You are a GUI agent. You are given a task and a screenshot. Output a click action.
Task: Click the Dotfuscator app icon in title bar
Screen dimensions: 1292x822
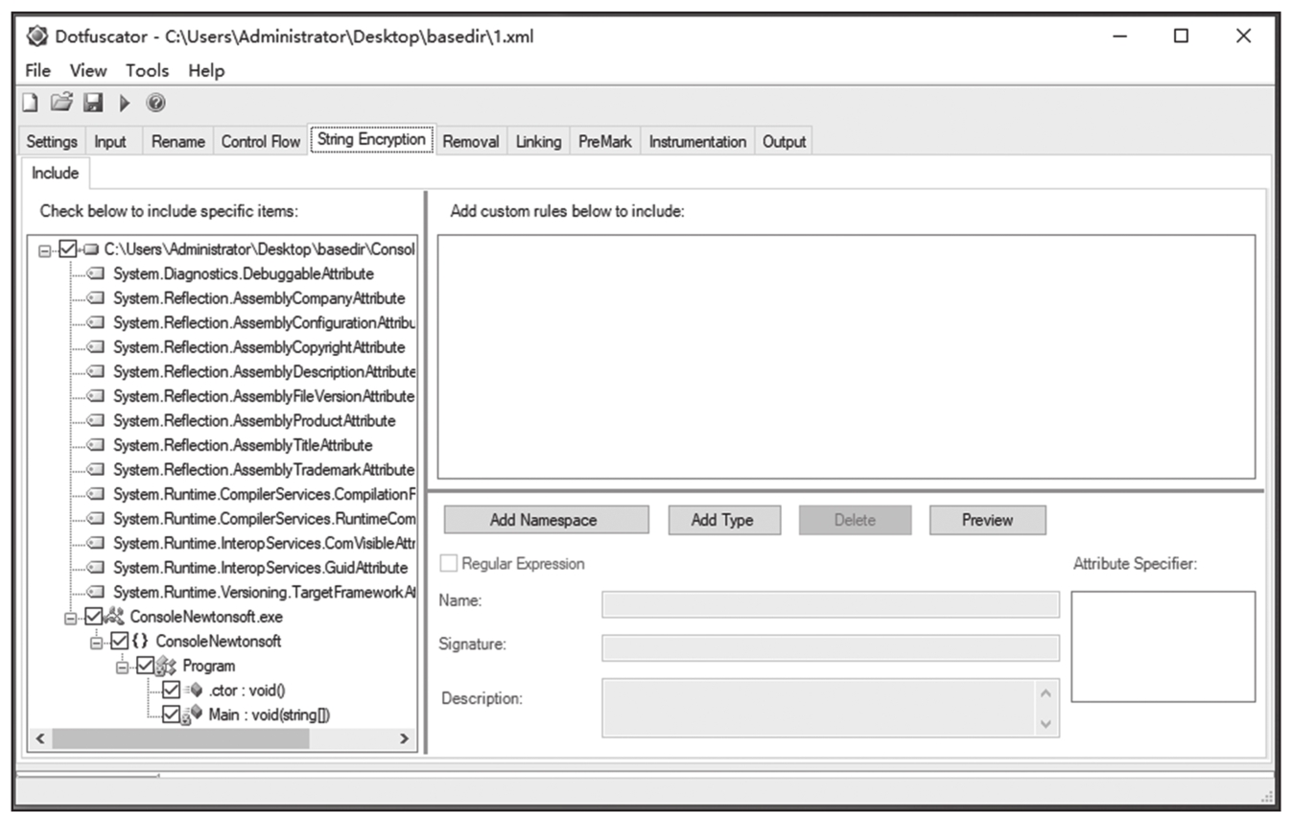pos(36,36)
